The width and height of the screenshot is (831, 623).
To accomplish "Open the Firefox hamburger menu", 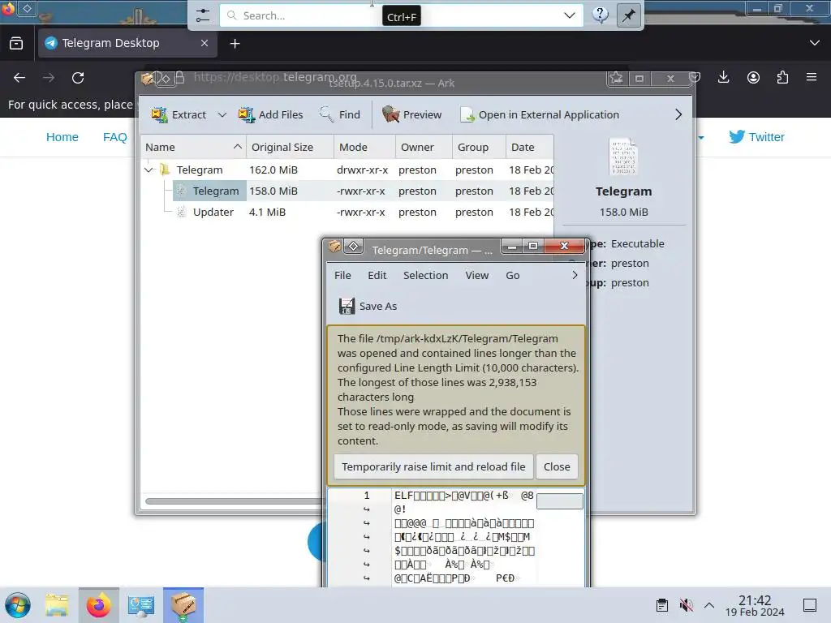I will pos(812,78).
